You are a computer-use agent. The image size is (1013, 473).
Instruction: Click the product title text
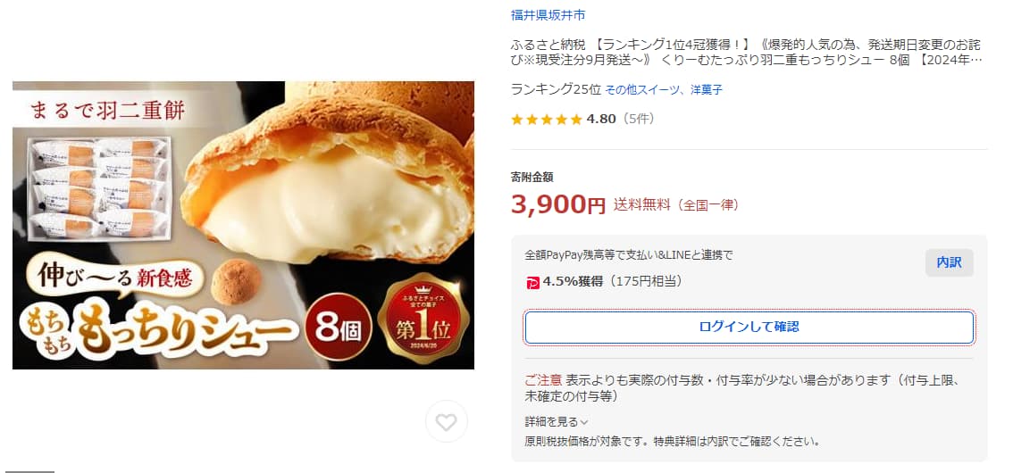[746, 53]
